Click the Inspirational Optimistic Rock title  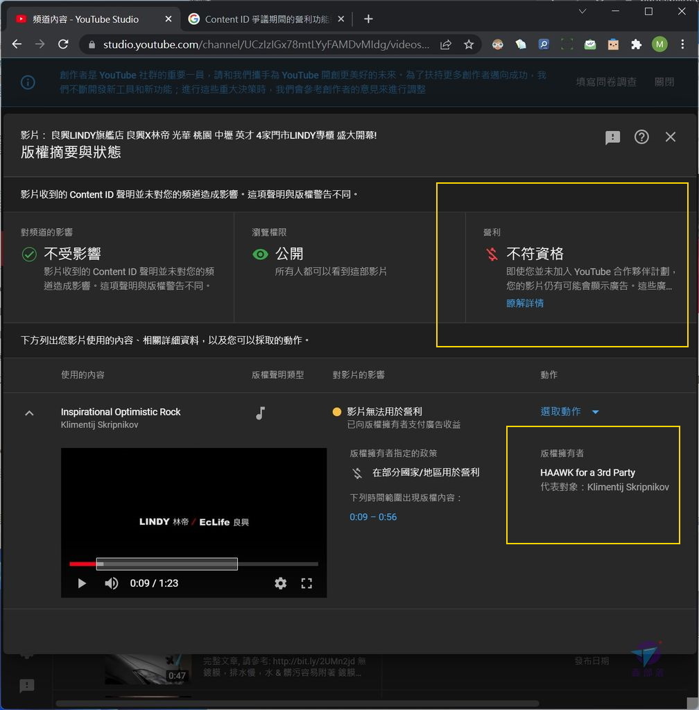tap(121, 412)
